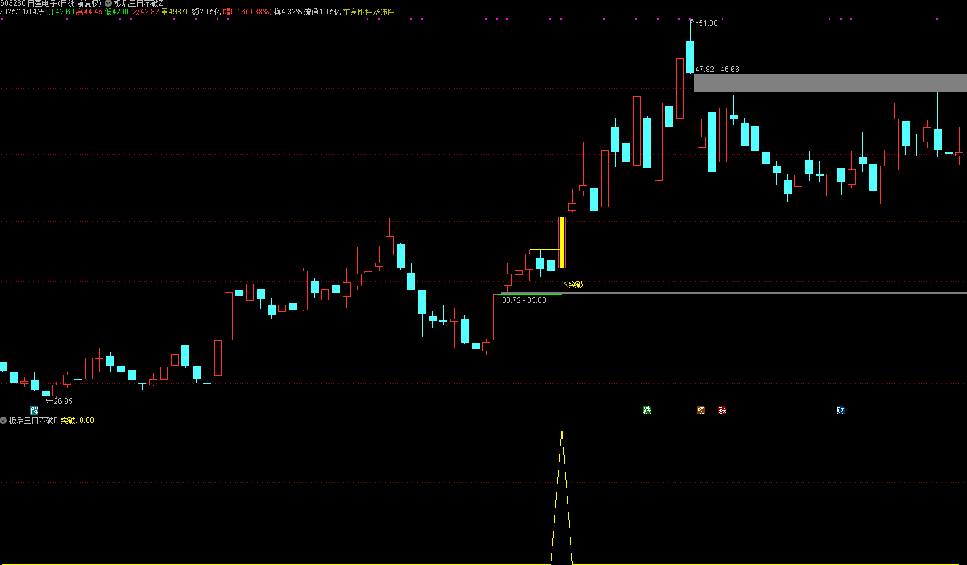The height and width of the screenshot is (565, 967).
Task: Expand the 板后三日不破F sub-chart indicator dropdown
Action: [x=4, y=420]
